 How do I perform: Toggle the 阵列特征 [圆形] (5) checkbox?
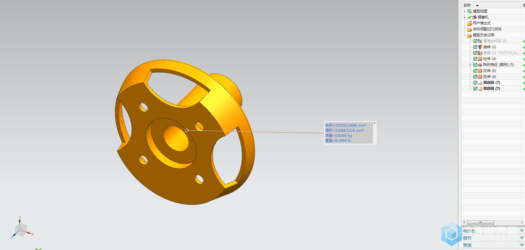coord(475,65)
